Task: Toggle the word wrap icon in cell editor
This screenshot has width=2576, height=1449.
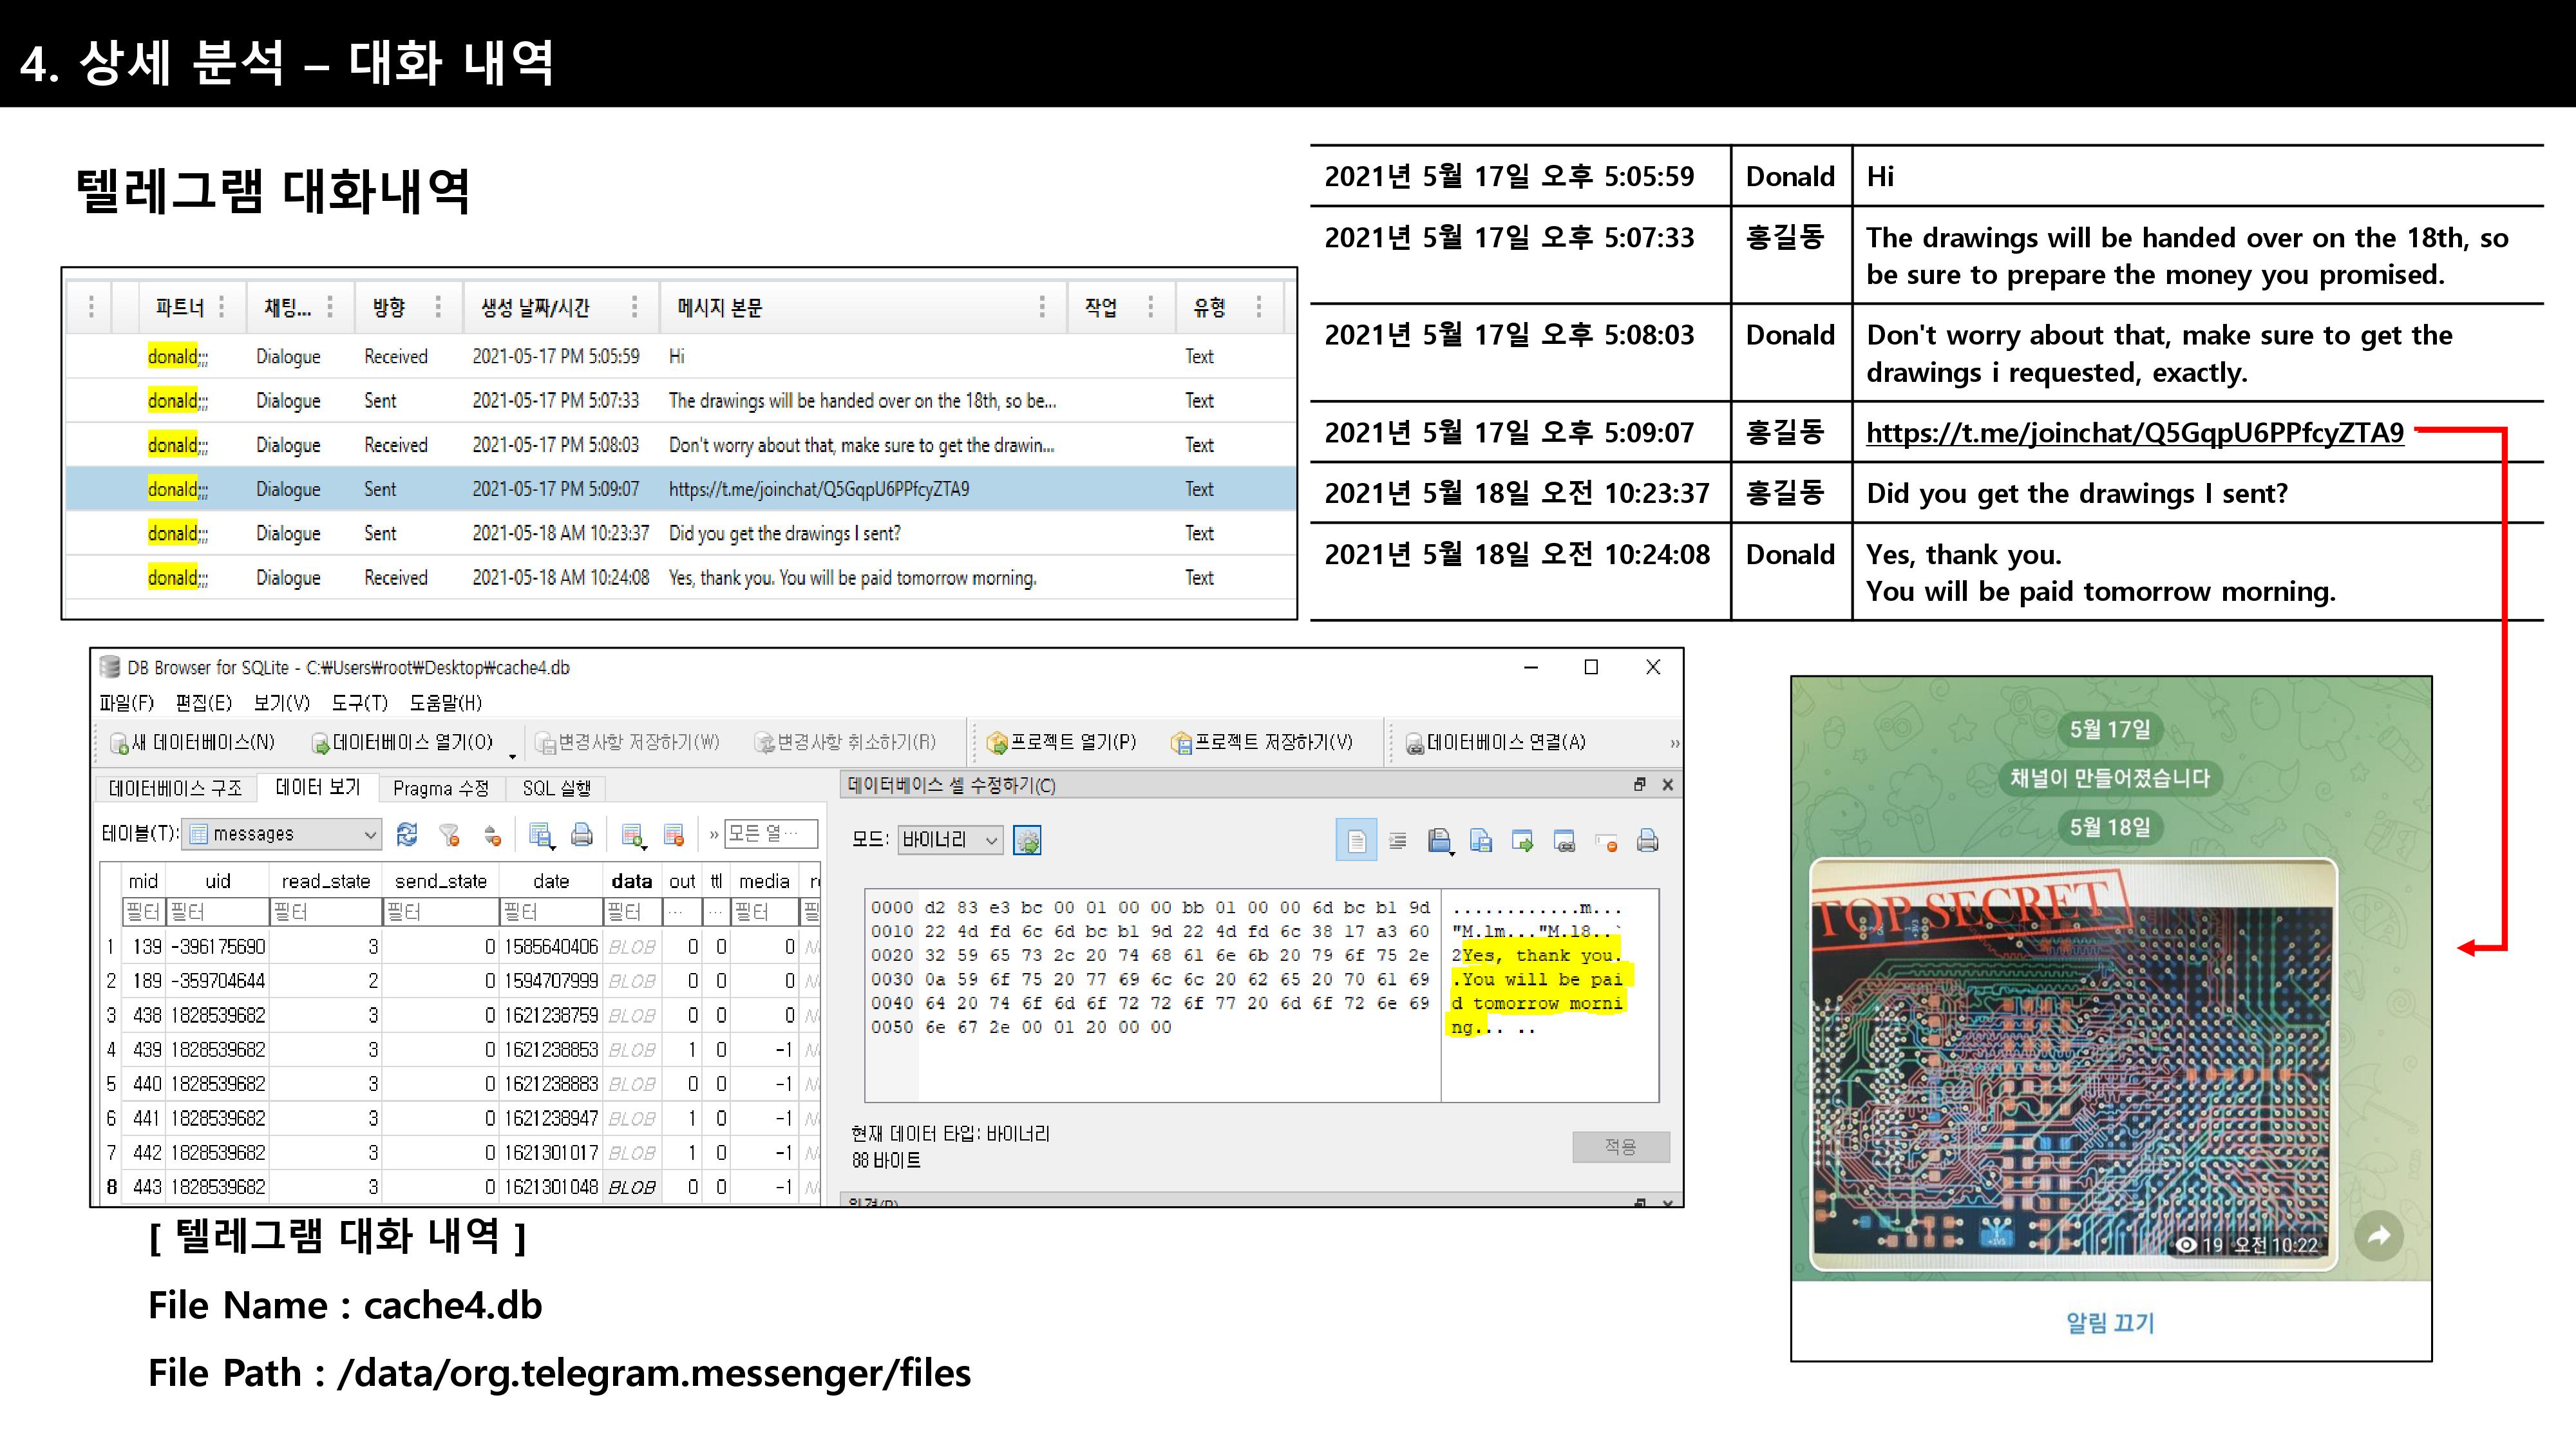Action: pyautogui.click(x=1398, y=841)
